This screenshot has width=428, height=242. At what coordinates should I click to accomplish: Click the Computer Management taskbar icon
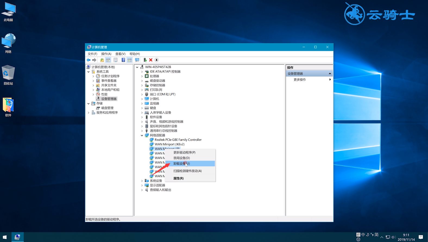[17, 237]
